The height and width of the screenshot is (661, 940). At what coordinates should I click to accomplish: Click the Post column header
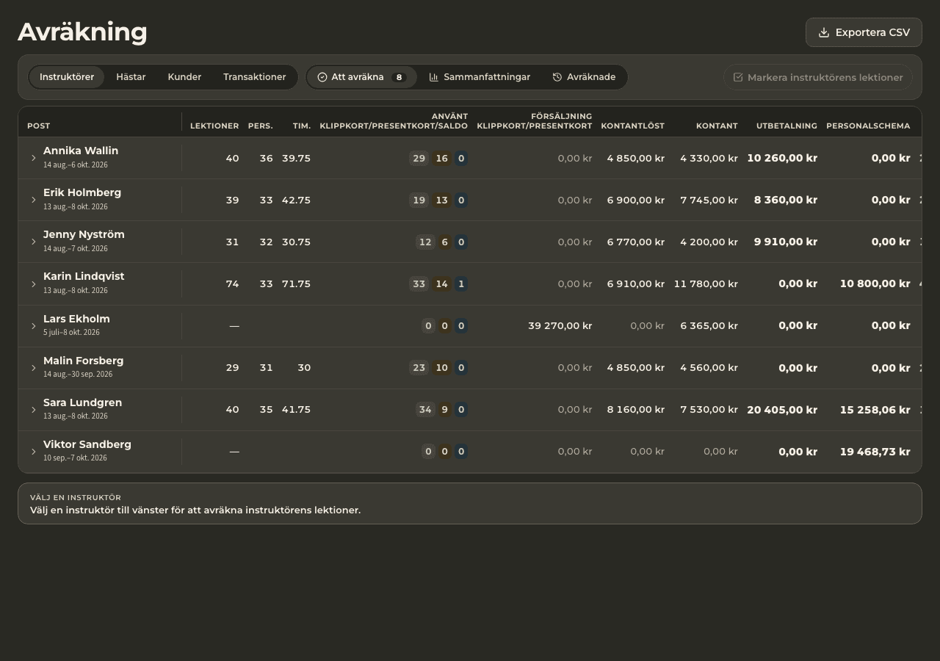point(39,126)
